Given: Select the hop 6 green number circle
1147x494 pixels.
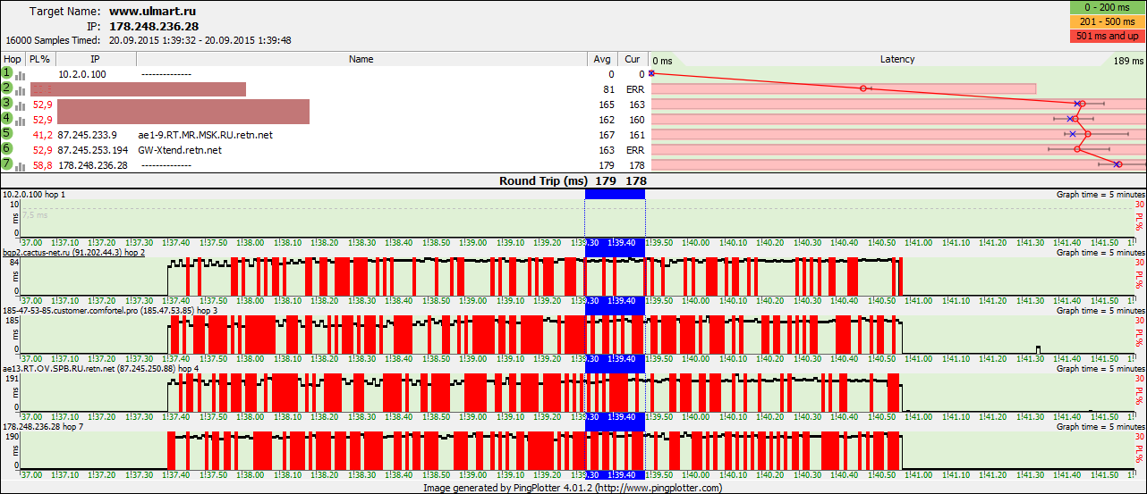Looking at the screenshot, I should pos(7,149).
